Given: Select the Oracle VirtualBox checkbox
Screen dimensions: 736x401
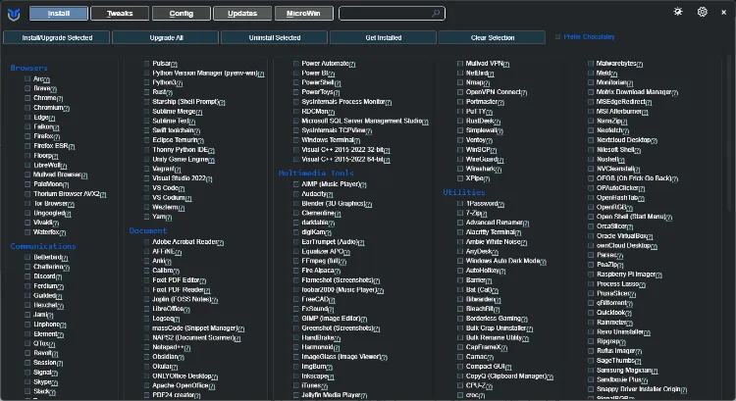Looking at the screenshot, I should [591, 235].
